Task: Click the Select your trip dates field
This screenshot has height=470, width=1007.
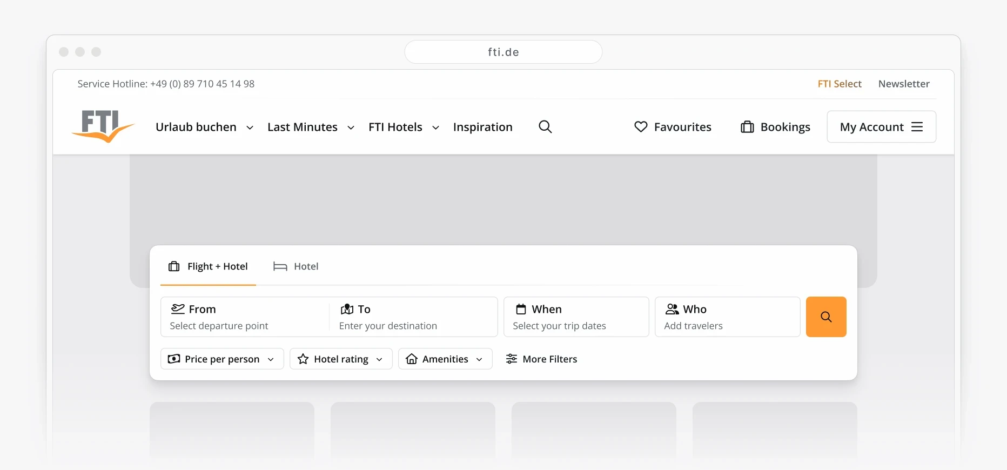Action: pos(576,317)
